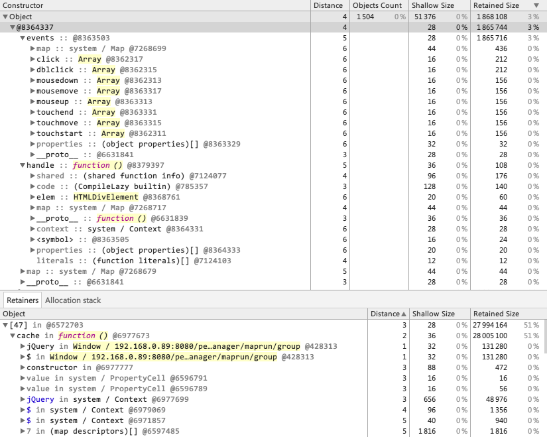
Task: Sort by the Objects Count column header
Action: (x=378, y=5)
